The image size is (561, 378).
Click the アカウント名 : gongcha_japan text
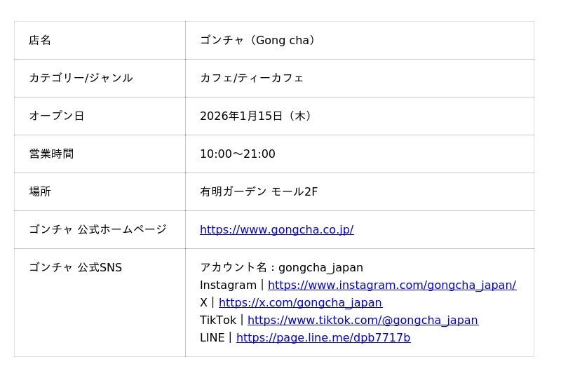[281, 268]
